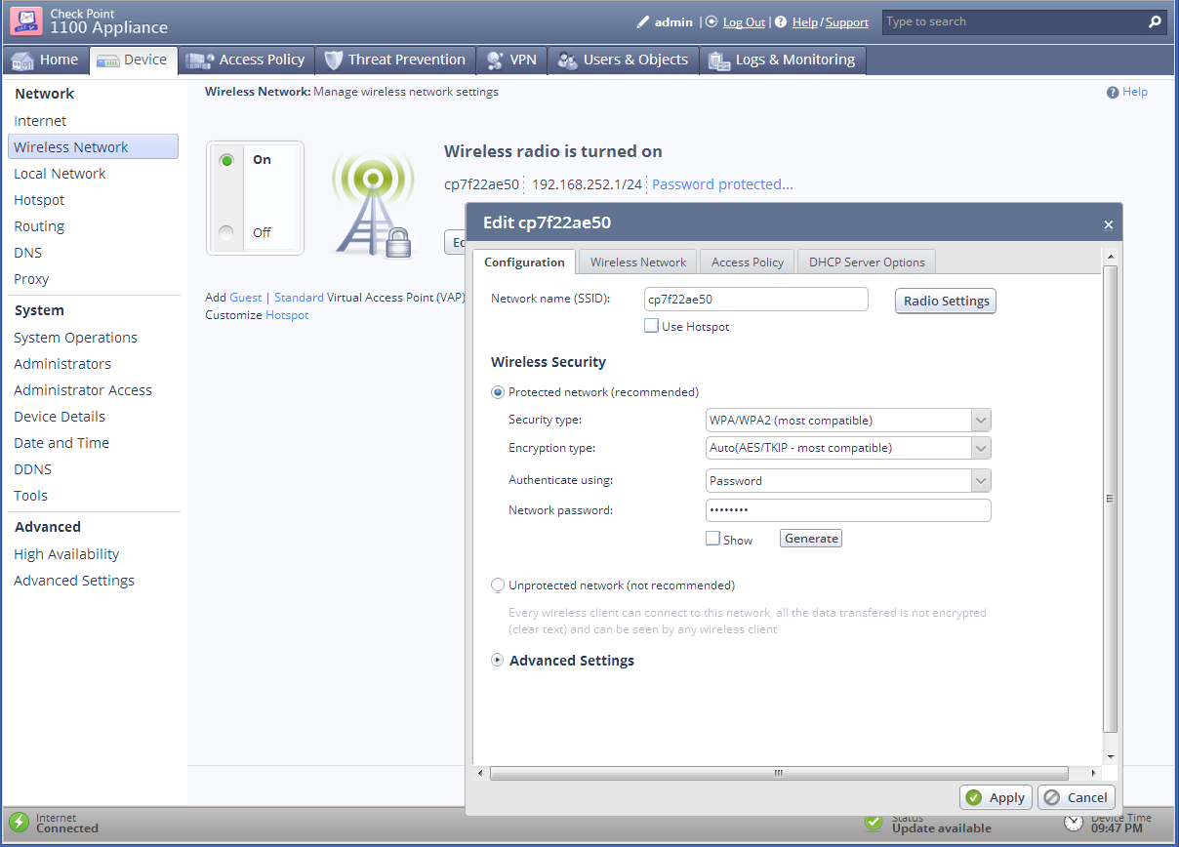Turn the wireless radio Off
Screen dimensions: 1179x847
click(227, 232)
